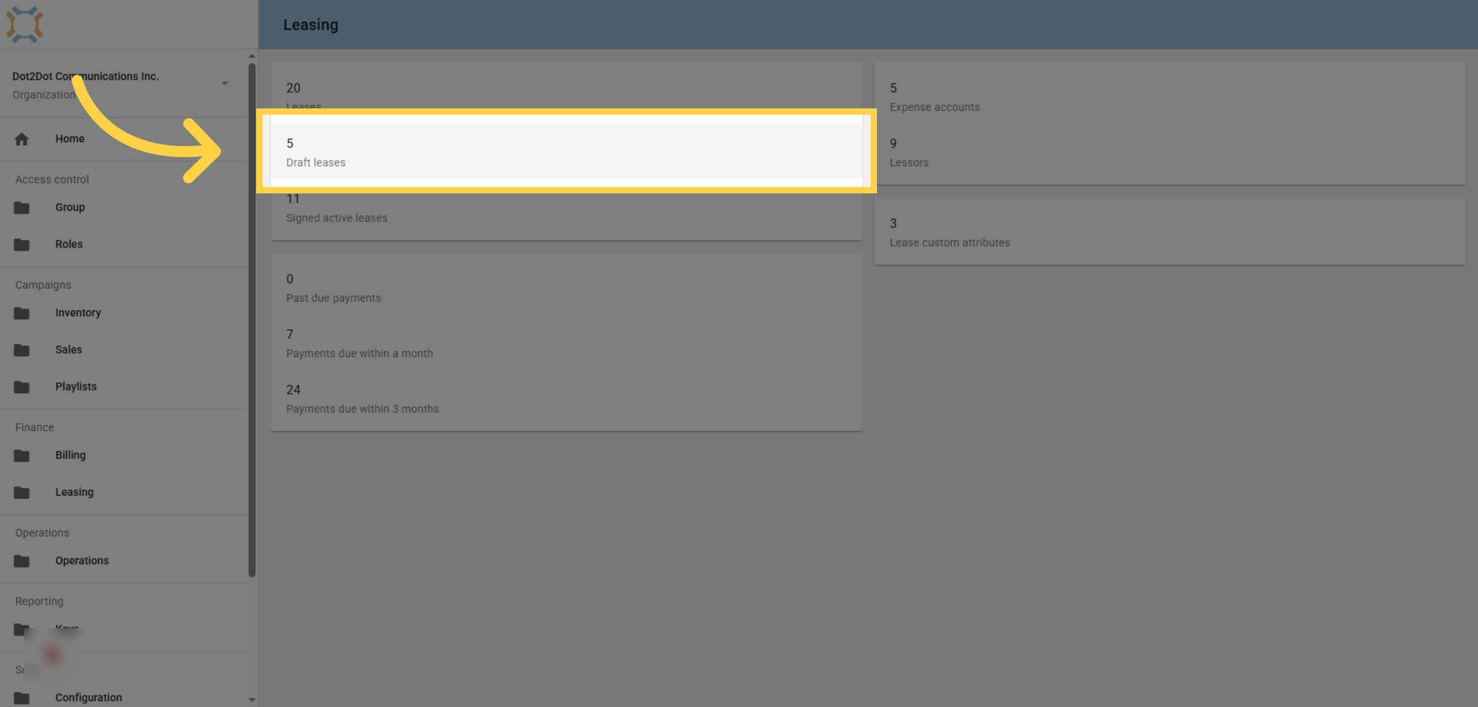
Task: Click the Campaigns section label
Action: [43, 285]
